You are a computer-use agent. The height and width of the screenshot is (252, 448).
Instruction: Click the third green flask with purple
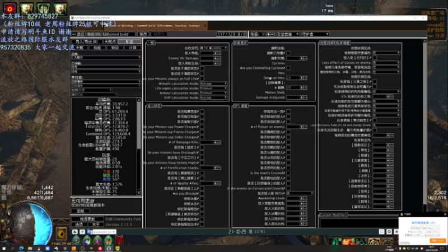[x=97, y=241]
